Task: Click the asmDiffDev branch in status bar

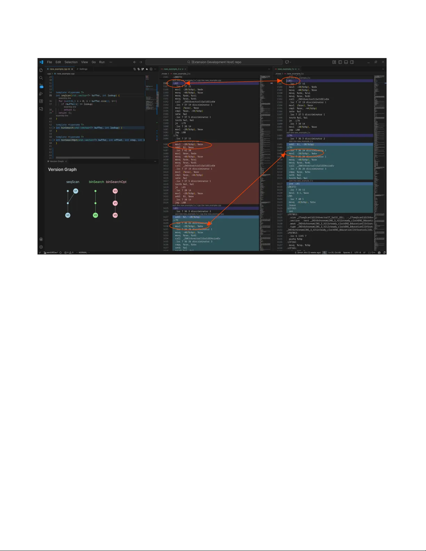Action: tap(52, 253)
